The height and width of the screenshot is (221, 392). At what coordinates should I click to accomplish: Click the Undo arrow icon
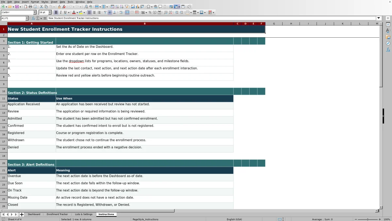point(70,7)
